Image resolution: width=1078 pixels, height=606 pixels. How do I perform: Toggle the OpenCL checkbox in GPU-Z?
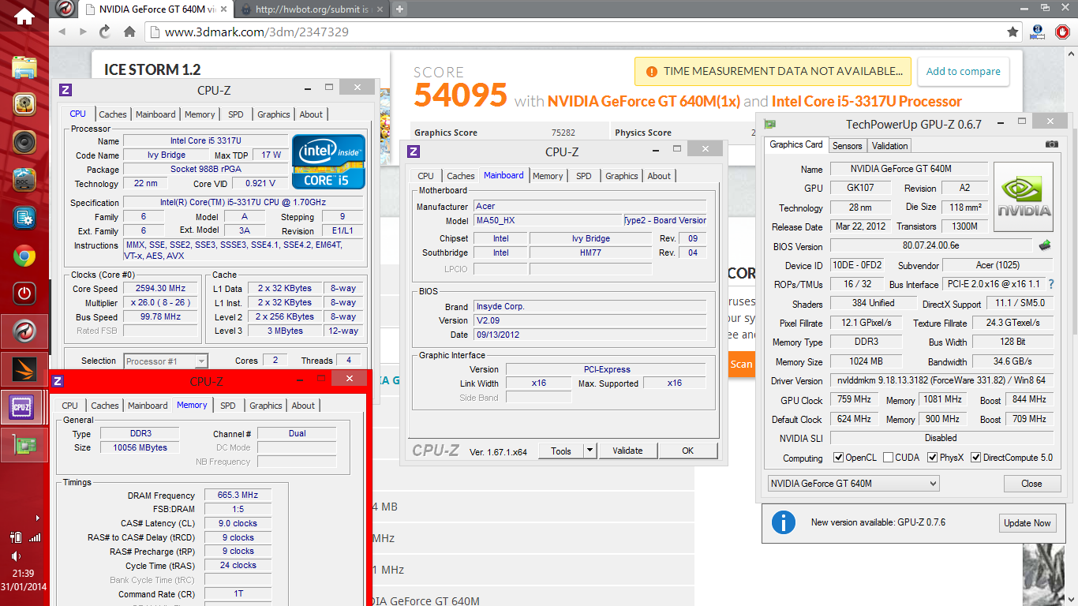click(x=839, y=458)
